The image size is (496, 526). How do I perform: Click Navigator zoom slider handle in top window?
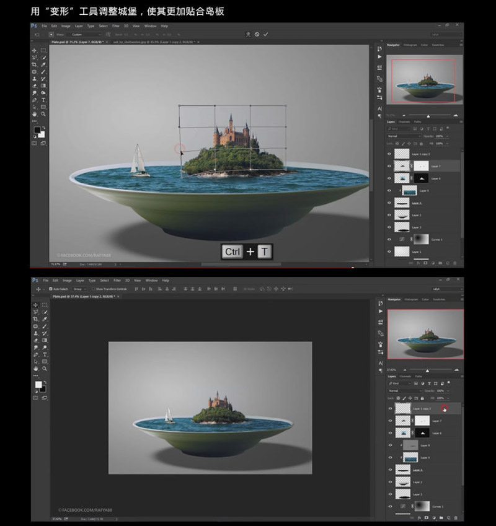[428, 116]
